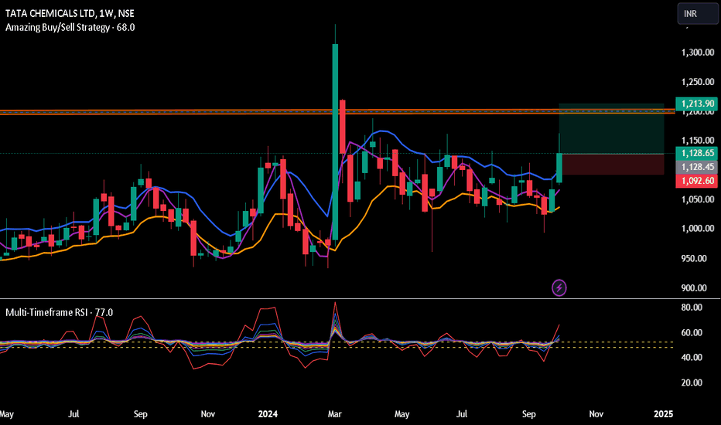The image size is (721, 425).
Task: Click the 2024 label on time axis
Action: pyautogui.click(x=268, y=414)
